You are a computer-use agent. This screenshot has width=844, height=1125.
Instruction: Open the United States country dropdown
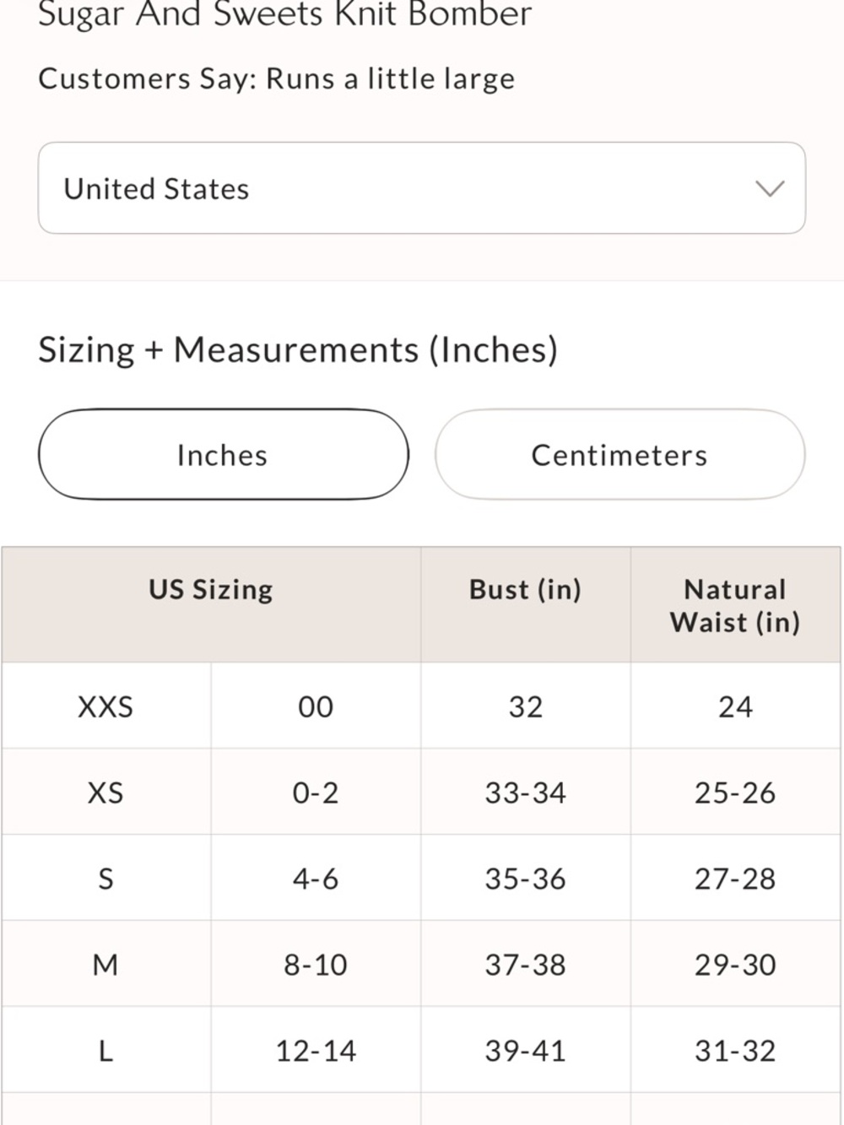(422, 188)
